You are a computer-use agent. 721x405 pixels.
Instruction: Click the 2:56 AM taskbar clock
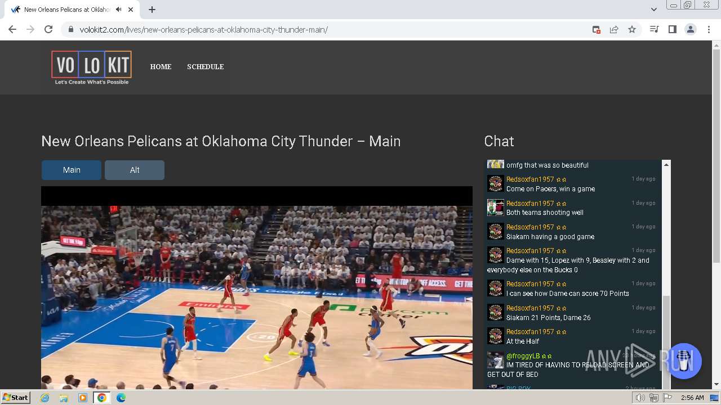tap(692, 398)
